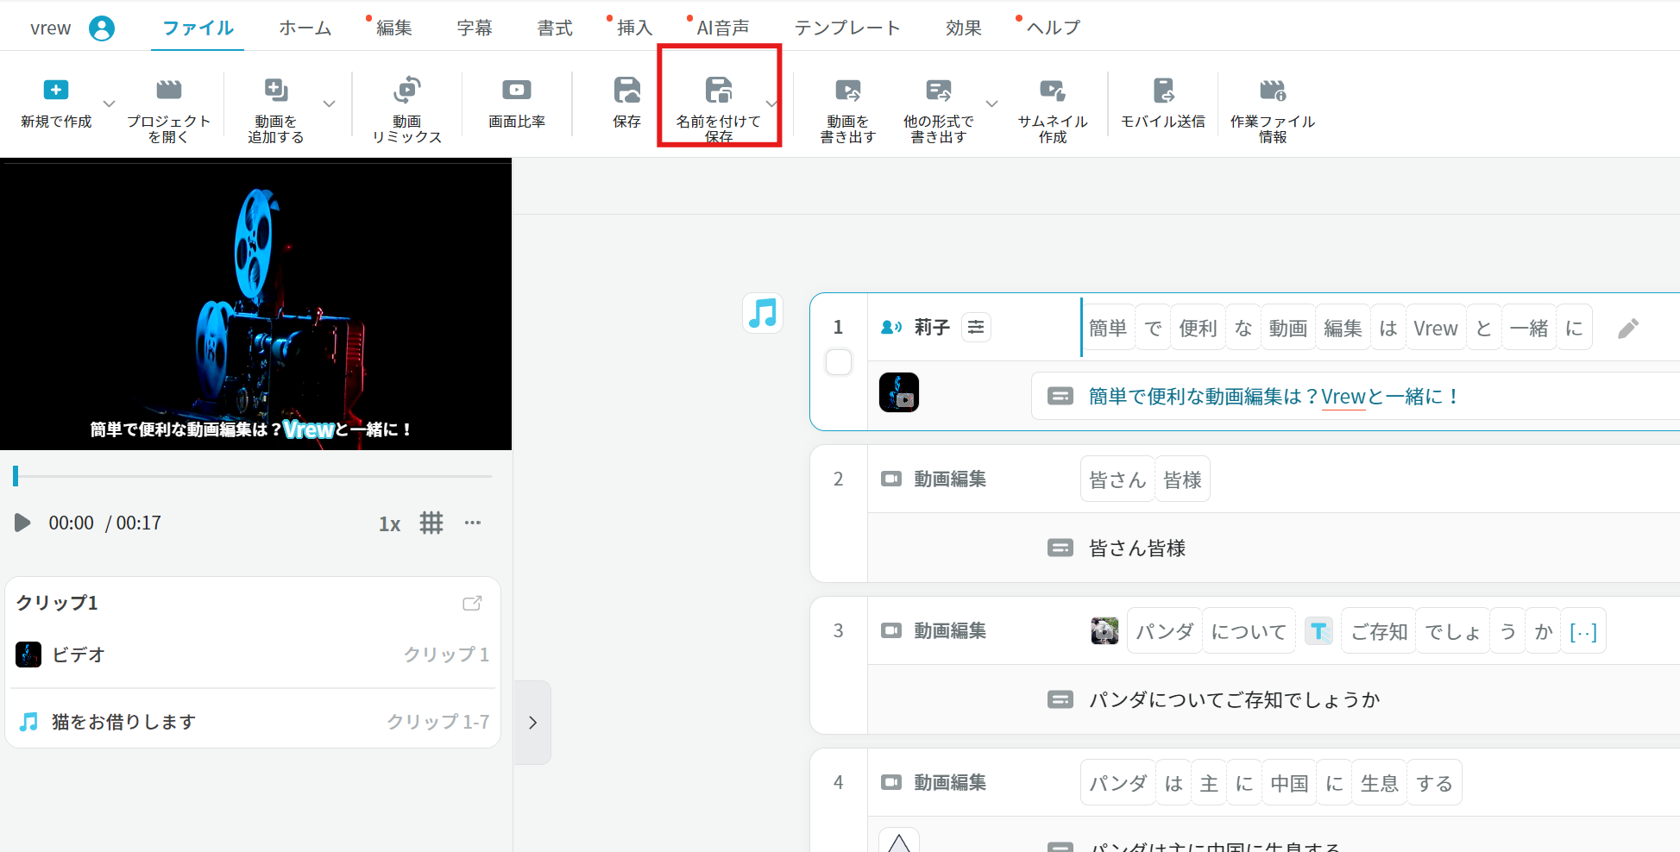The image size is (1680, 852).
Task: Expand the 他の形式で書き出す dropdown arrow
Action: pos(992,103)
